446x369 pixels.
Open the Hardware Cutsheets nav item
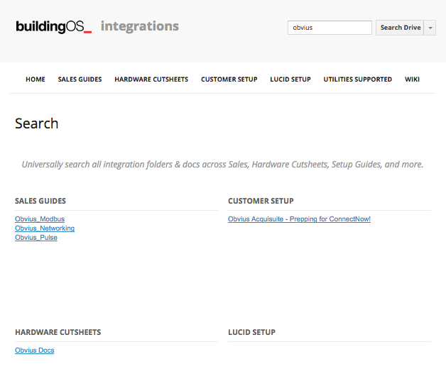click(x=151, y=79)
